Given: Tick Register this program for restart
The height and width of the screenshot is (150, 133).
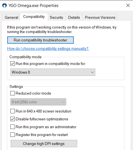Looking at the screenshot, I should (13, 135).
